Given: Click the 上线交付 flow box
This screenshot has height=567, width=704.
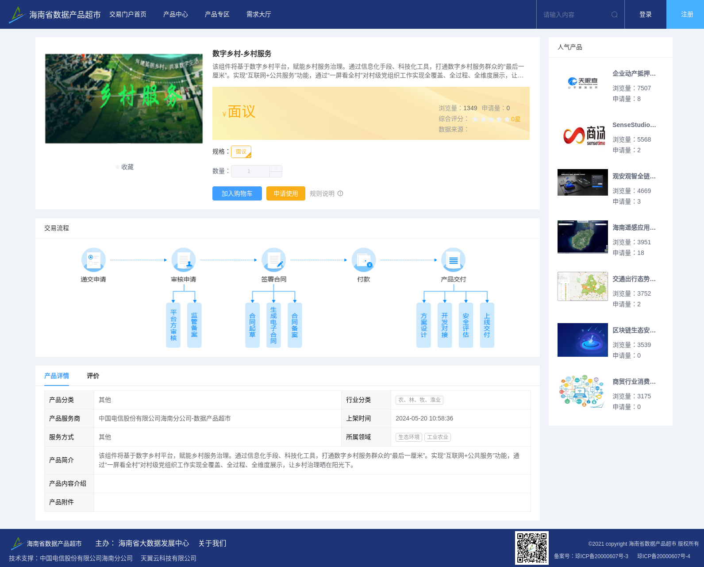Looking at the screenshot, I should click(487, 325).
